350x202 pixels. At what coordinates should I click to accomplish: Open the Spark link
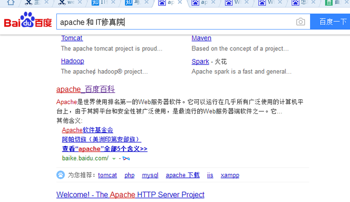pos(200,62)
